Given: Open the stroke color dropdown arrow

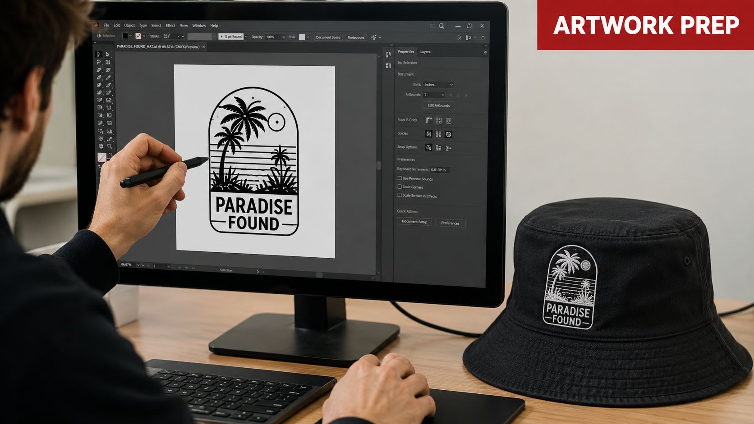Looking at the screenshot, I should 144,36.
